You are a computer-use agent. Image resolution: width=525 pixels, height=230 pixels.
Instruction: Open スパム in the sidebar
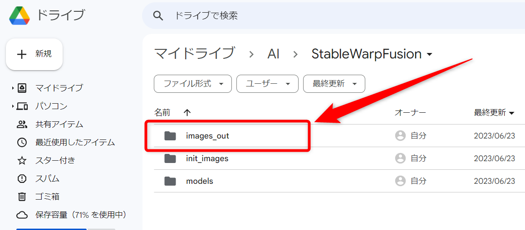pyautogui.click(x=47, y=178)
